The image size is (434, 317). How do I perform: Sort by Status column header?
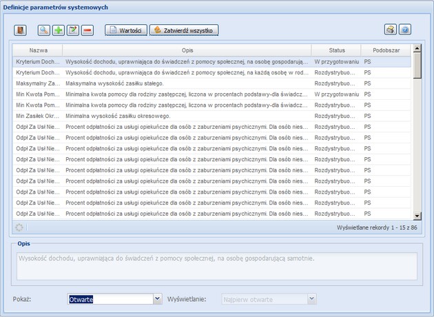(x=336, y=50)
